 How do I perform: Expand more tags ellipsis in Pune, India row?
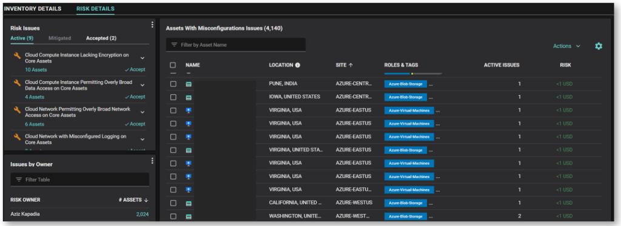click(x=431, y=85)
